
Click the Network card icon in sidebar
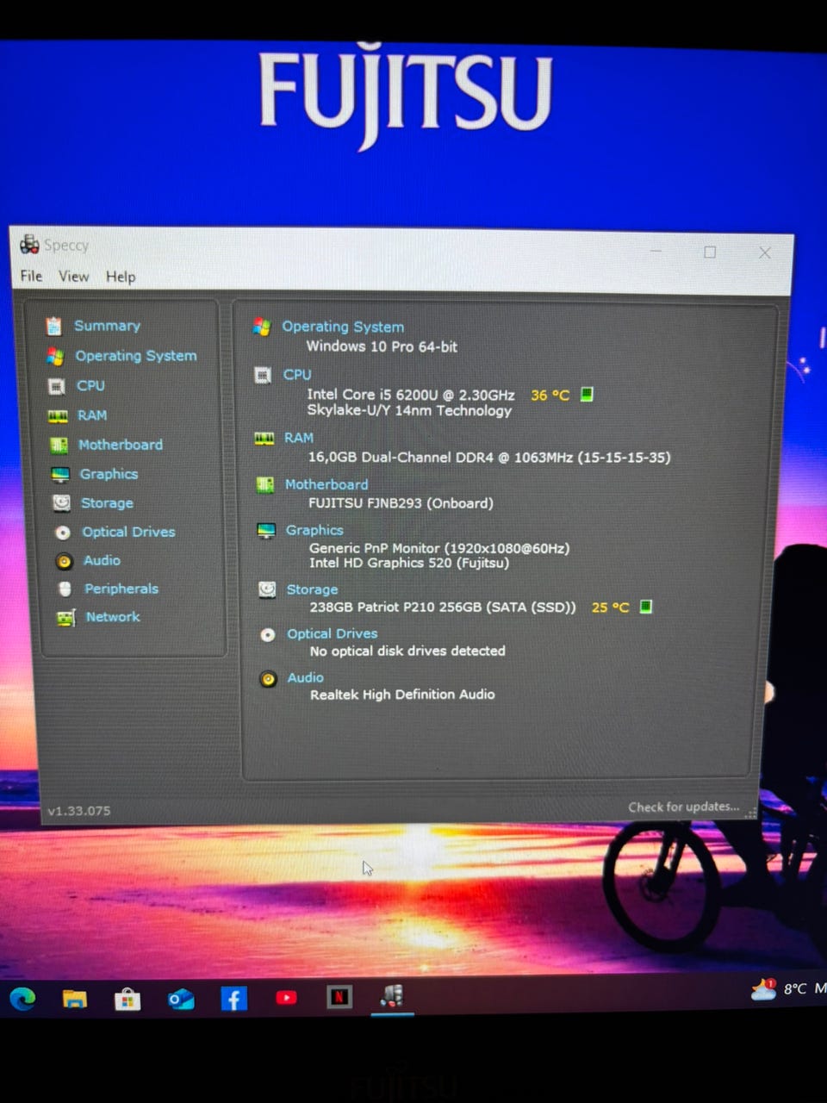[x=65, y=618]
